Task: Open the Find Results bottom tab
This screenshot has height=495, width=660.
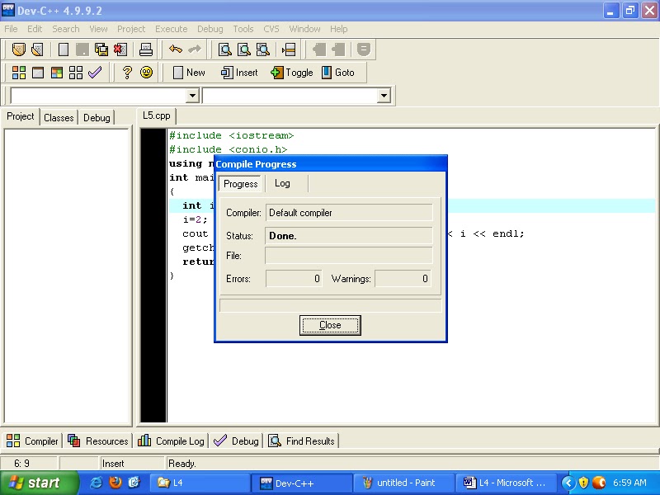Action: pos(301,441)
